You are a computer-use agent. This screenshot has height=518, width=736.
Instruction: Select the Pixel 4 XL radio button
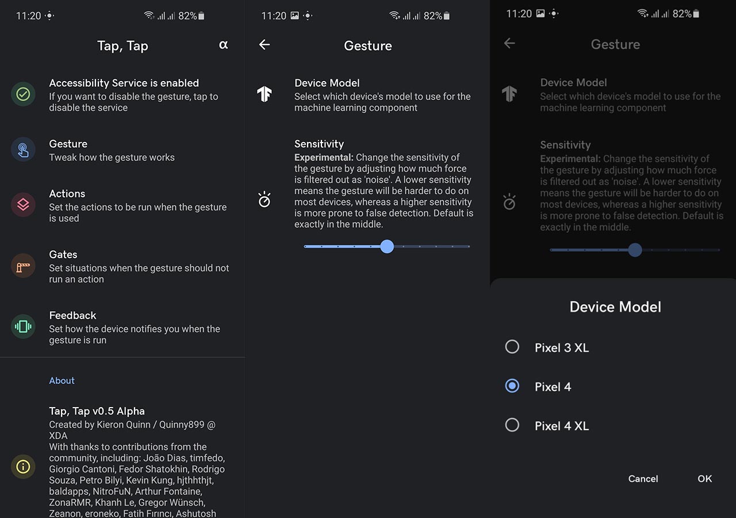coord(512,425)
